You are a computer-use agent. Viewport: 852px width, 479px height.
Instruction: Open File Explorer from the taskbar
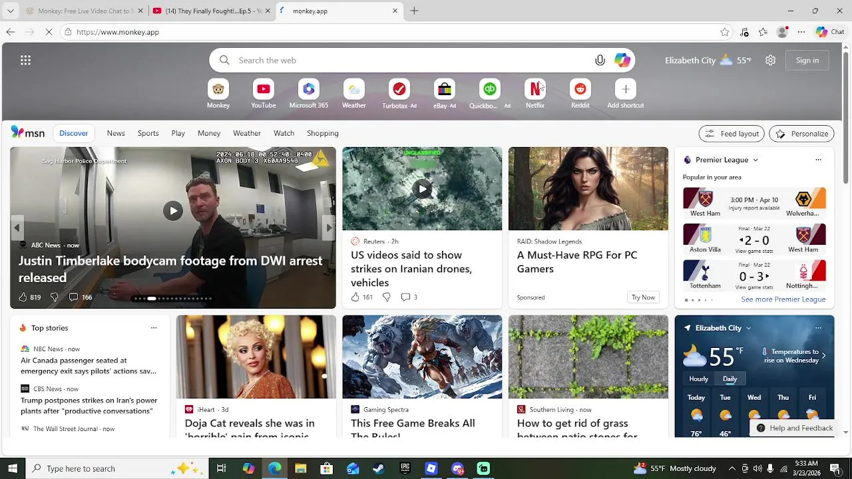[x=300, y=468]
